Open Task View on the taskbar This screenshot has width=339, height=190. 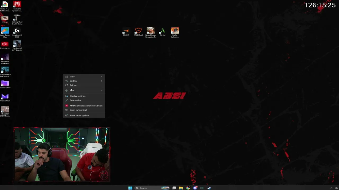(174, 188)
